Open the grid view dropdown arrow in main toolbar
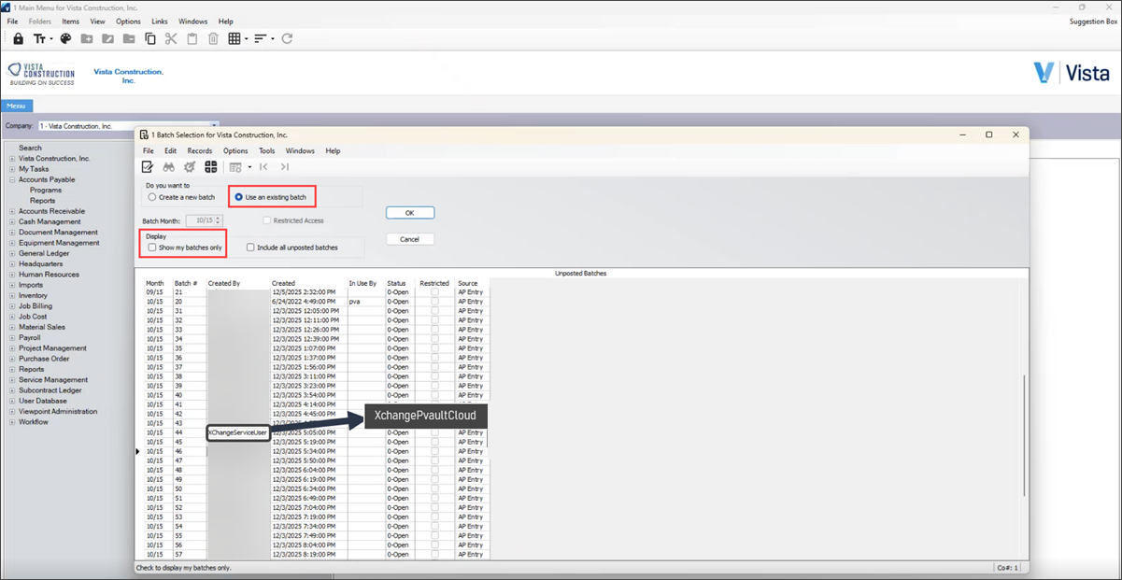The image size is (1122, 580). 247,38
